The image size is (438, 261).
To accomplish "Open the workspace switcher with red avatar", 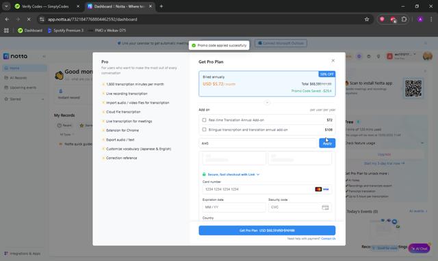I will tap(402, 56).
